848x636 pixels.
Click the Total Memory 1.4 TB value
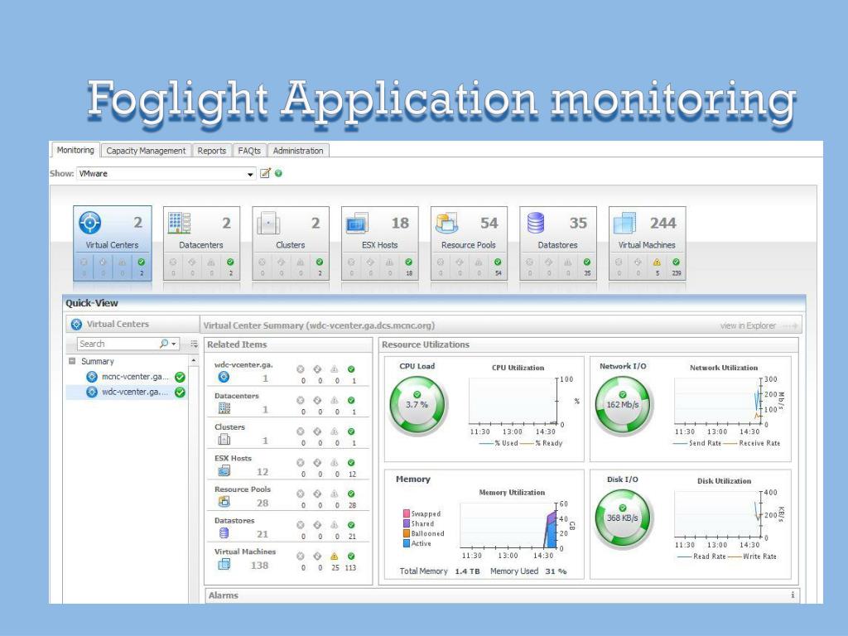tap(467, 571)
